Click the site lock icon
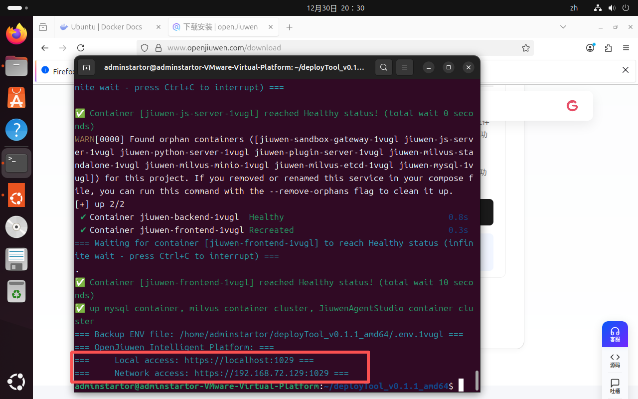This screenshot has height=399, width=638. [x=159, y=48]
